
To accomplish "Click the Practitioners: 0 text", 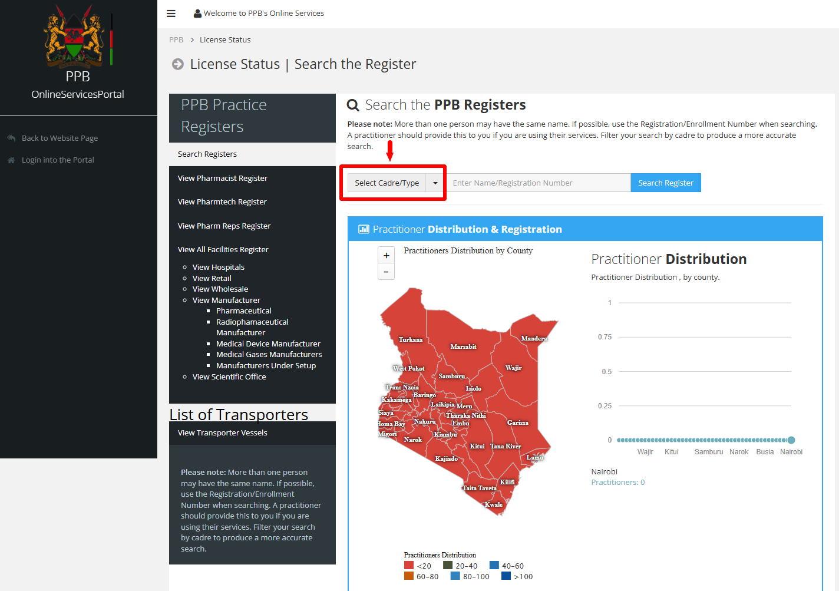I will pyautogui.click(x=618, y=482).
